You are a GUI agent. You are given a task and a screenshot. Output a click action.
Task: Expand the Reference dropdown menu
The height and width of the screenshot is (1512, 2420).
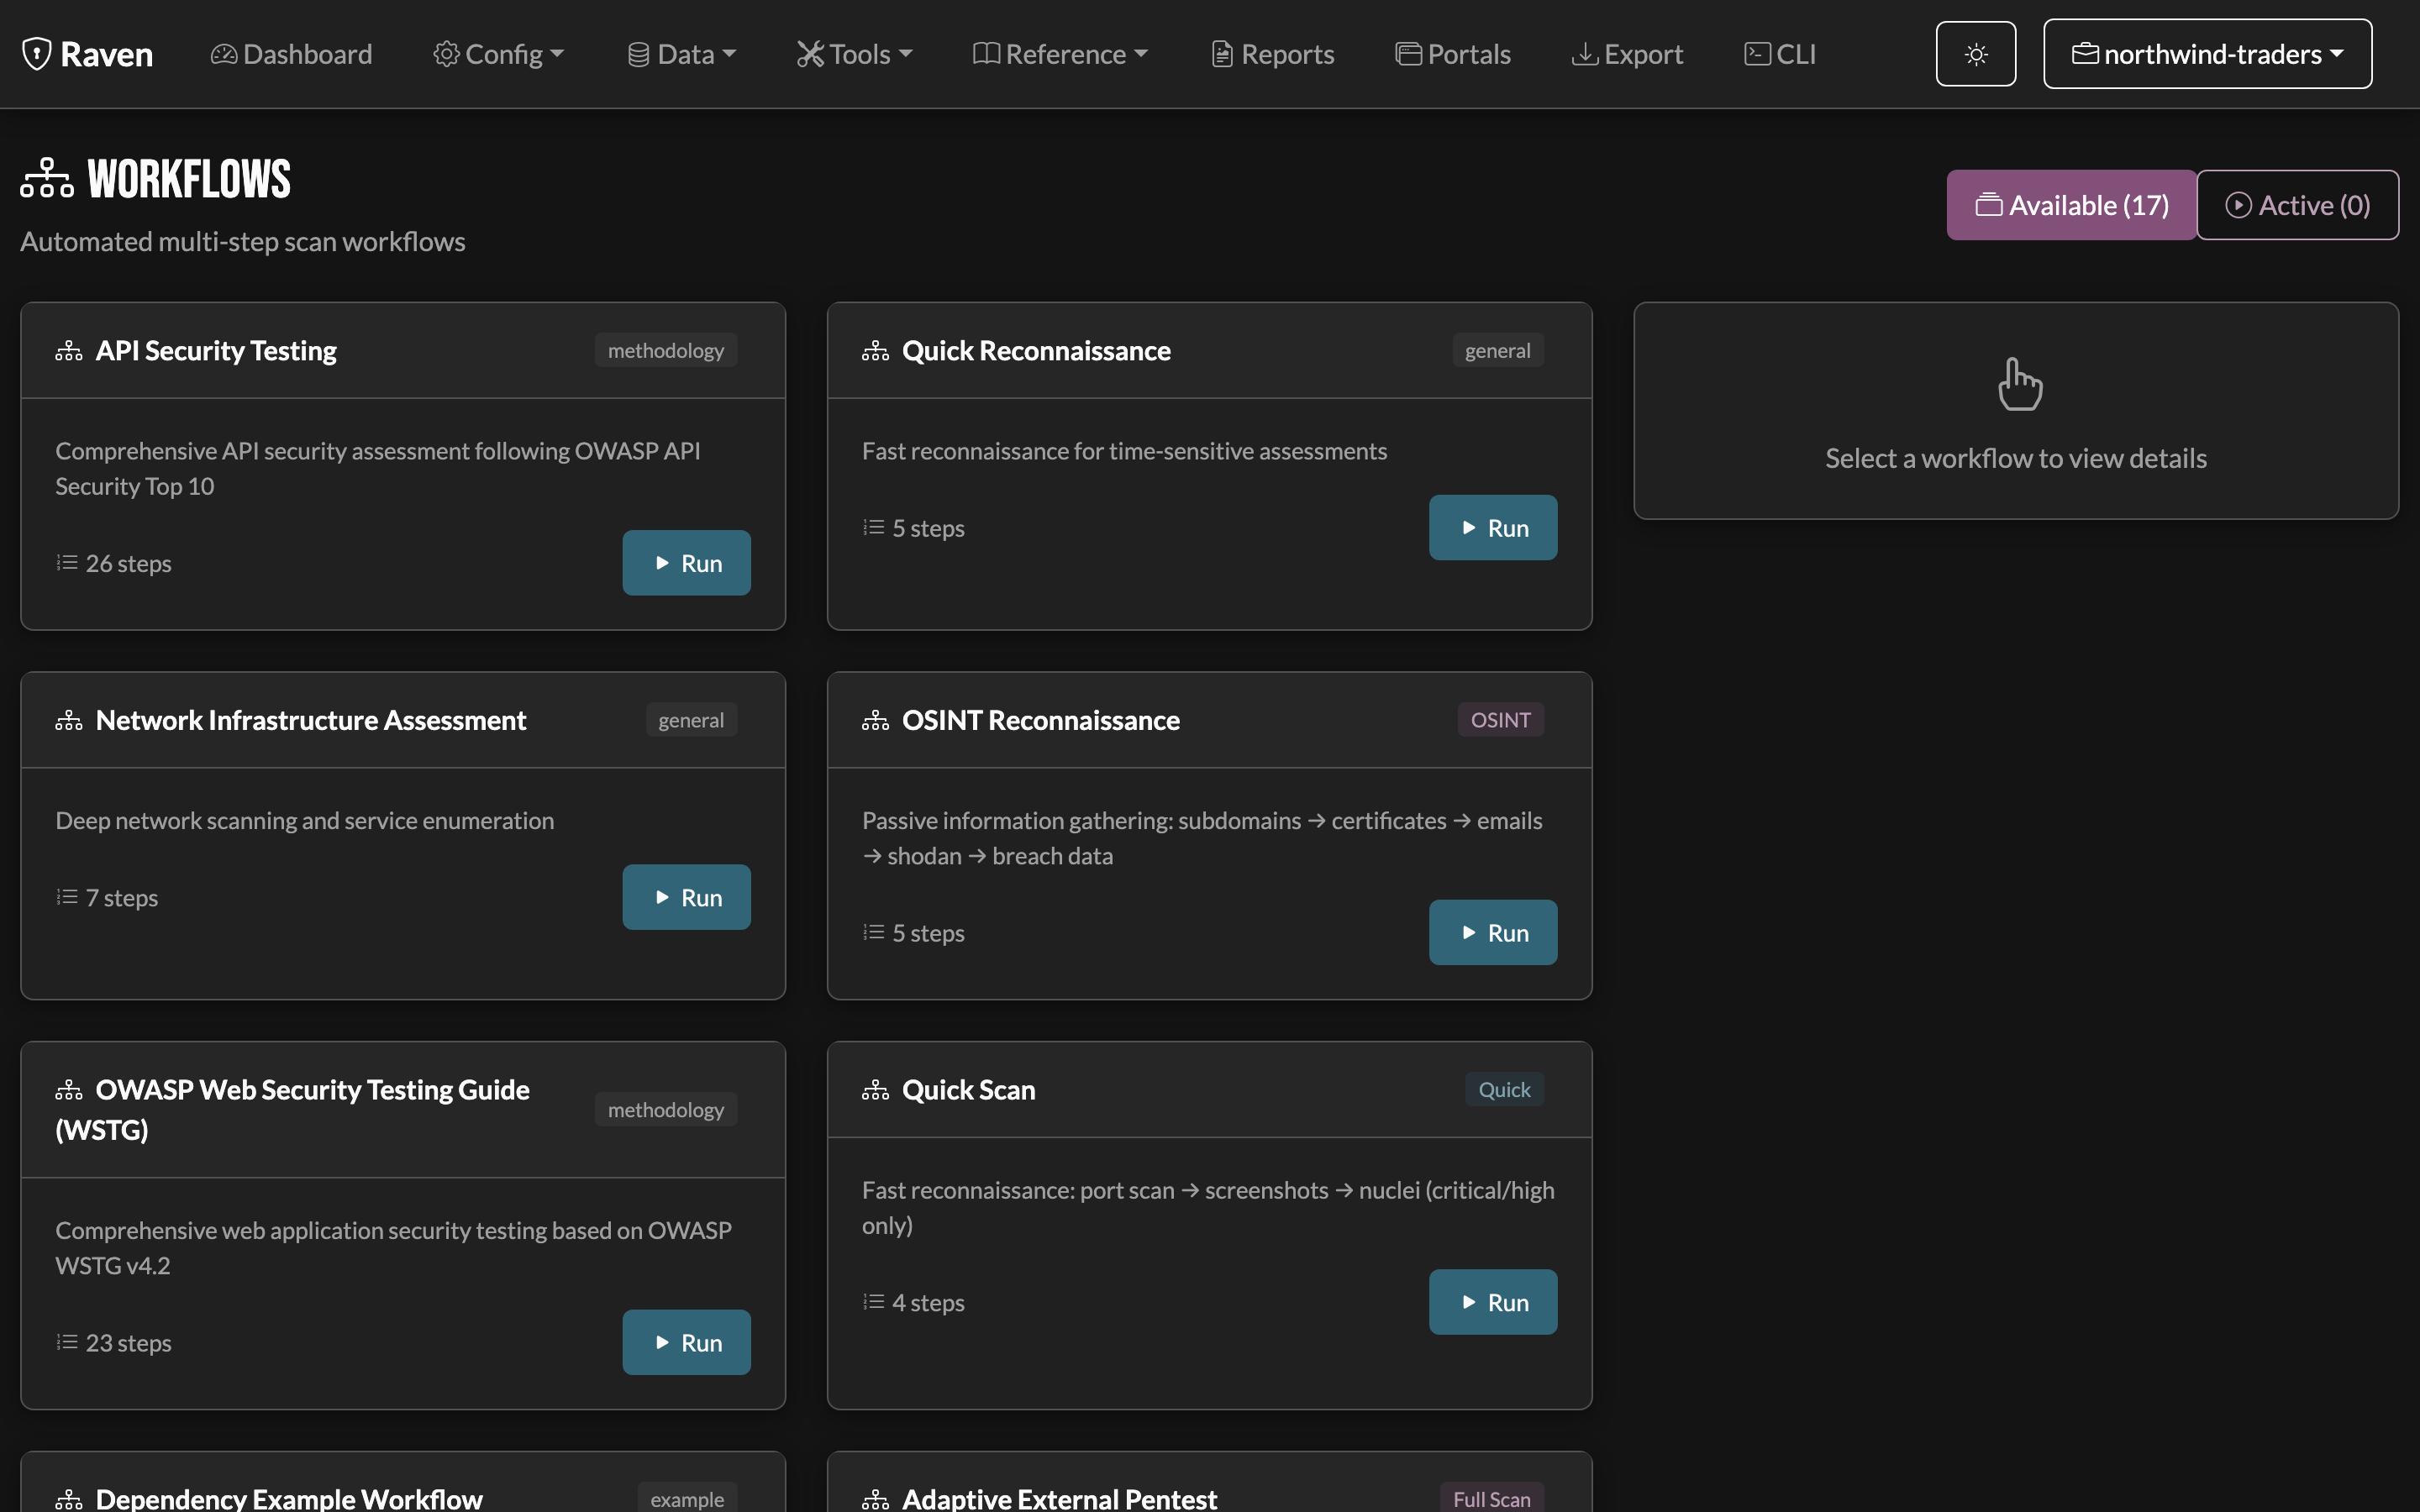point(1061,54)
